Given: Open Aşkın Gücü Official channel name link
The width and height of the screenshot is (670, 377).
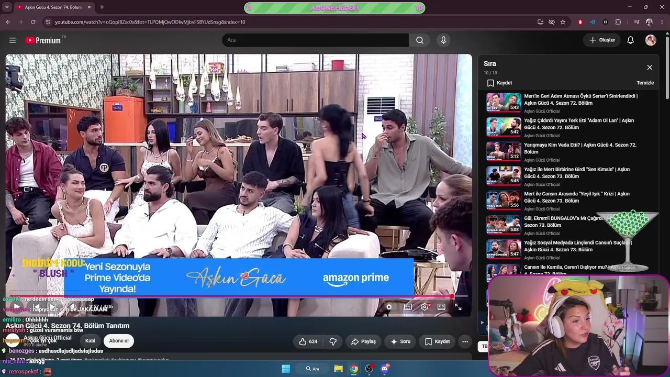Looking at the screenshot, I should tap(48, 338).
